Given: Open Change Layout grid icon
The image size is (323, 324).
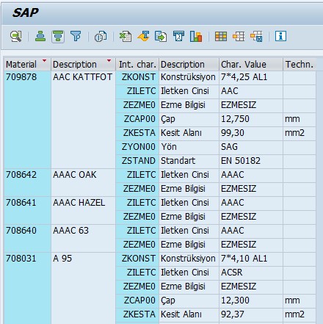Looking at the screenshot, I should click(x=221, y=37).
